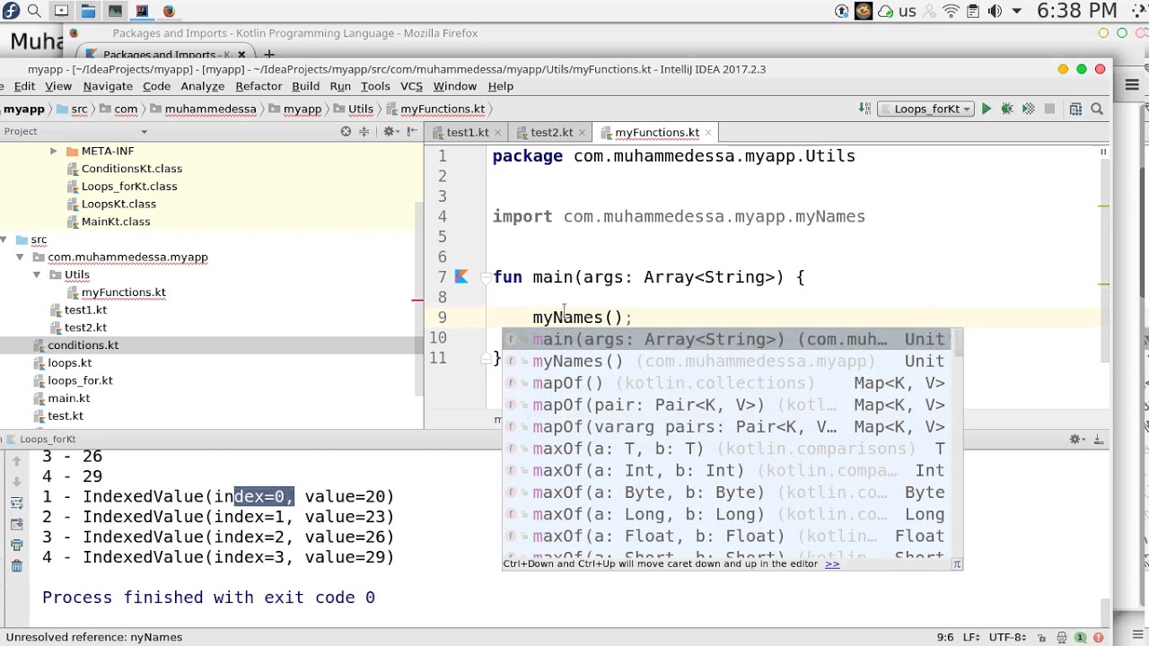Image resolution: width=1149 pixels, height=646 pixels.
Task: Switch to the test1.kt editor tab
Action: [x=468, y=133]
